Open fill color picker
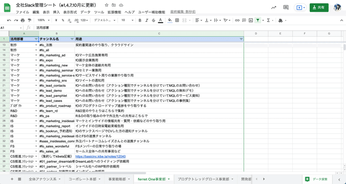Viewport: 346px width, 184px height. pos(170,20)
